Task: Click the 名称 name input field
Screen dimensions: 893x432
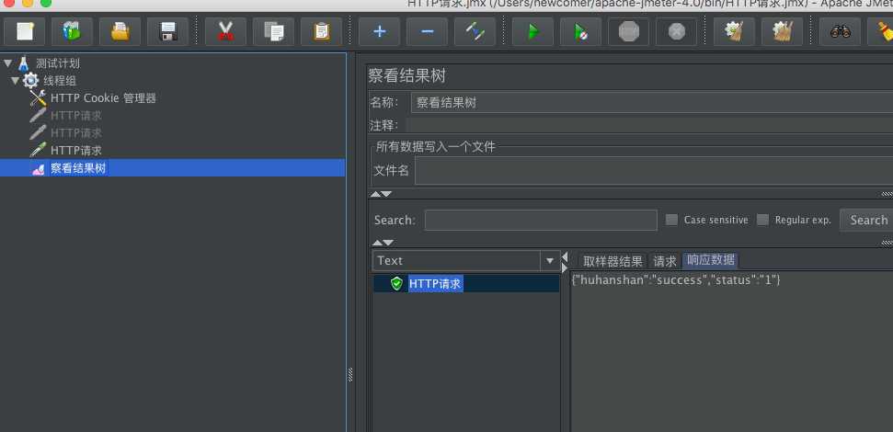Action: click(x=651, y=103)
